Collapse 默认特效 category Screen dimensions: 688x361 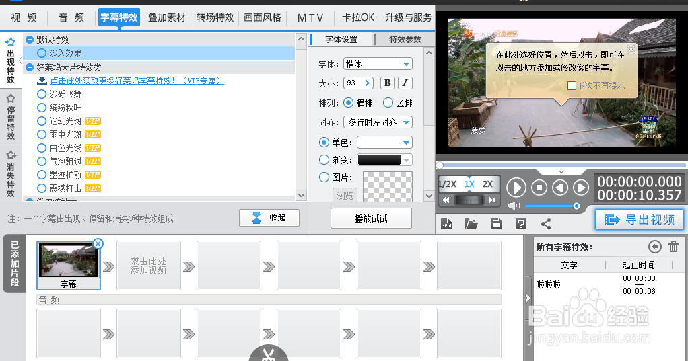(x=30, y=40)
